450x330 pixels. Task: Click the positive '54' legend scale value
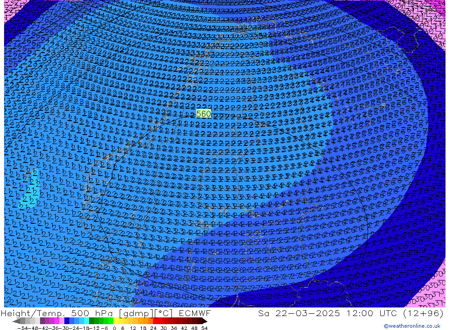[204, 328]
